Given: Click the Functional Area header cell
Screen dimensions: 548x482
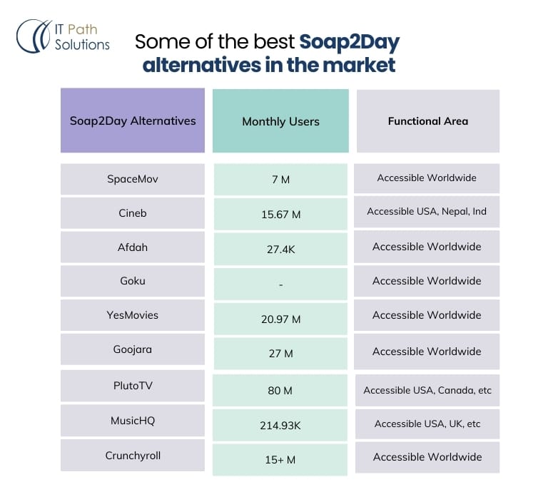Looking at the screenshot, I should pos(427,121).
